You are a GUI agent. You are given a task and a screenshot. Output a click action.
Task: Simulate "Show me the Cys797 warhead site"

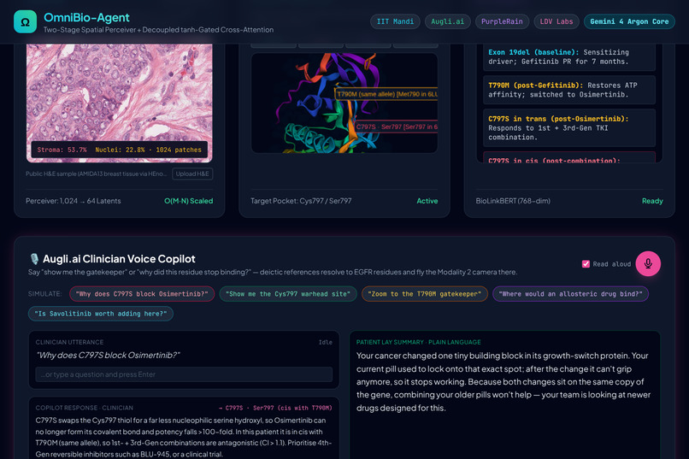click(x=288, y=294)
